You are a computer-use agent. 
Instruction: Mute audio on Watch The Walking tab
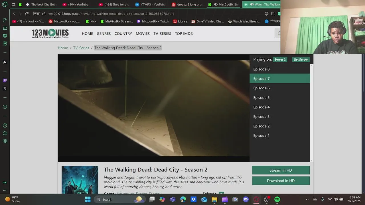pyautogui.click(x=252, y=5)
